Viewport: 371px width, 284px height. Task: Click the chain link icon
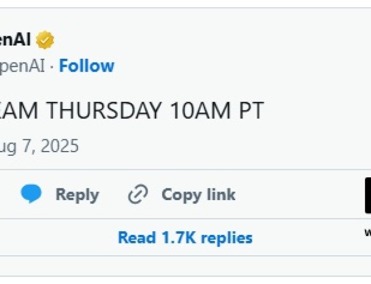pyautogui.click(x=137, y=195)
